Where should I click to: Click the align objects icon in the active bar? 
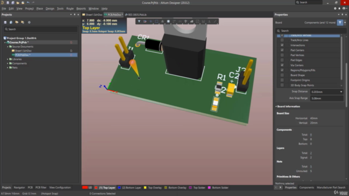coord(163,21)
